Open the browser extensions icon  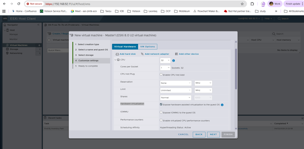tap(252, 4)
